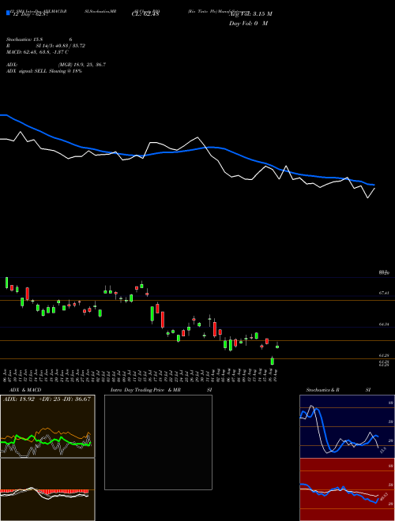Click the ADX signal: SELL Slowing text
The image size is (395, 521).
[44, 71]
